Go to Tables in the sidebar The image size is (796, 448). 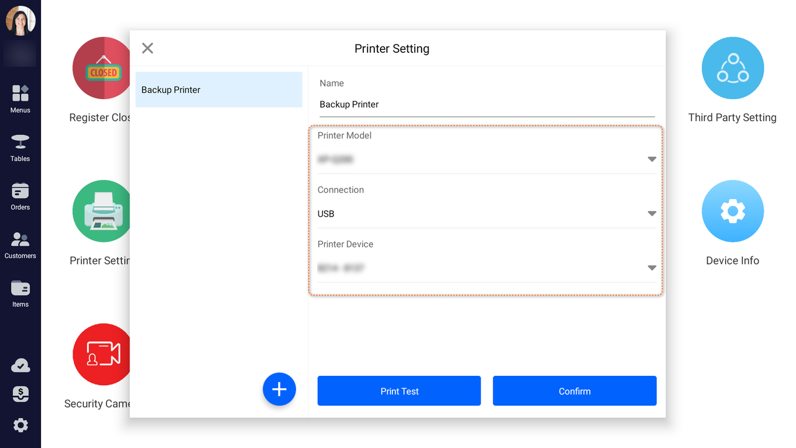click(21, 147)
